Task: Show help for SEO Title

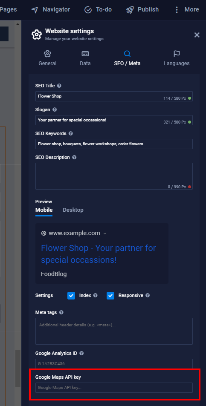Action: pos(59,86)
